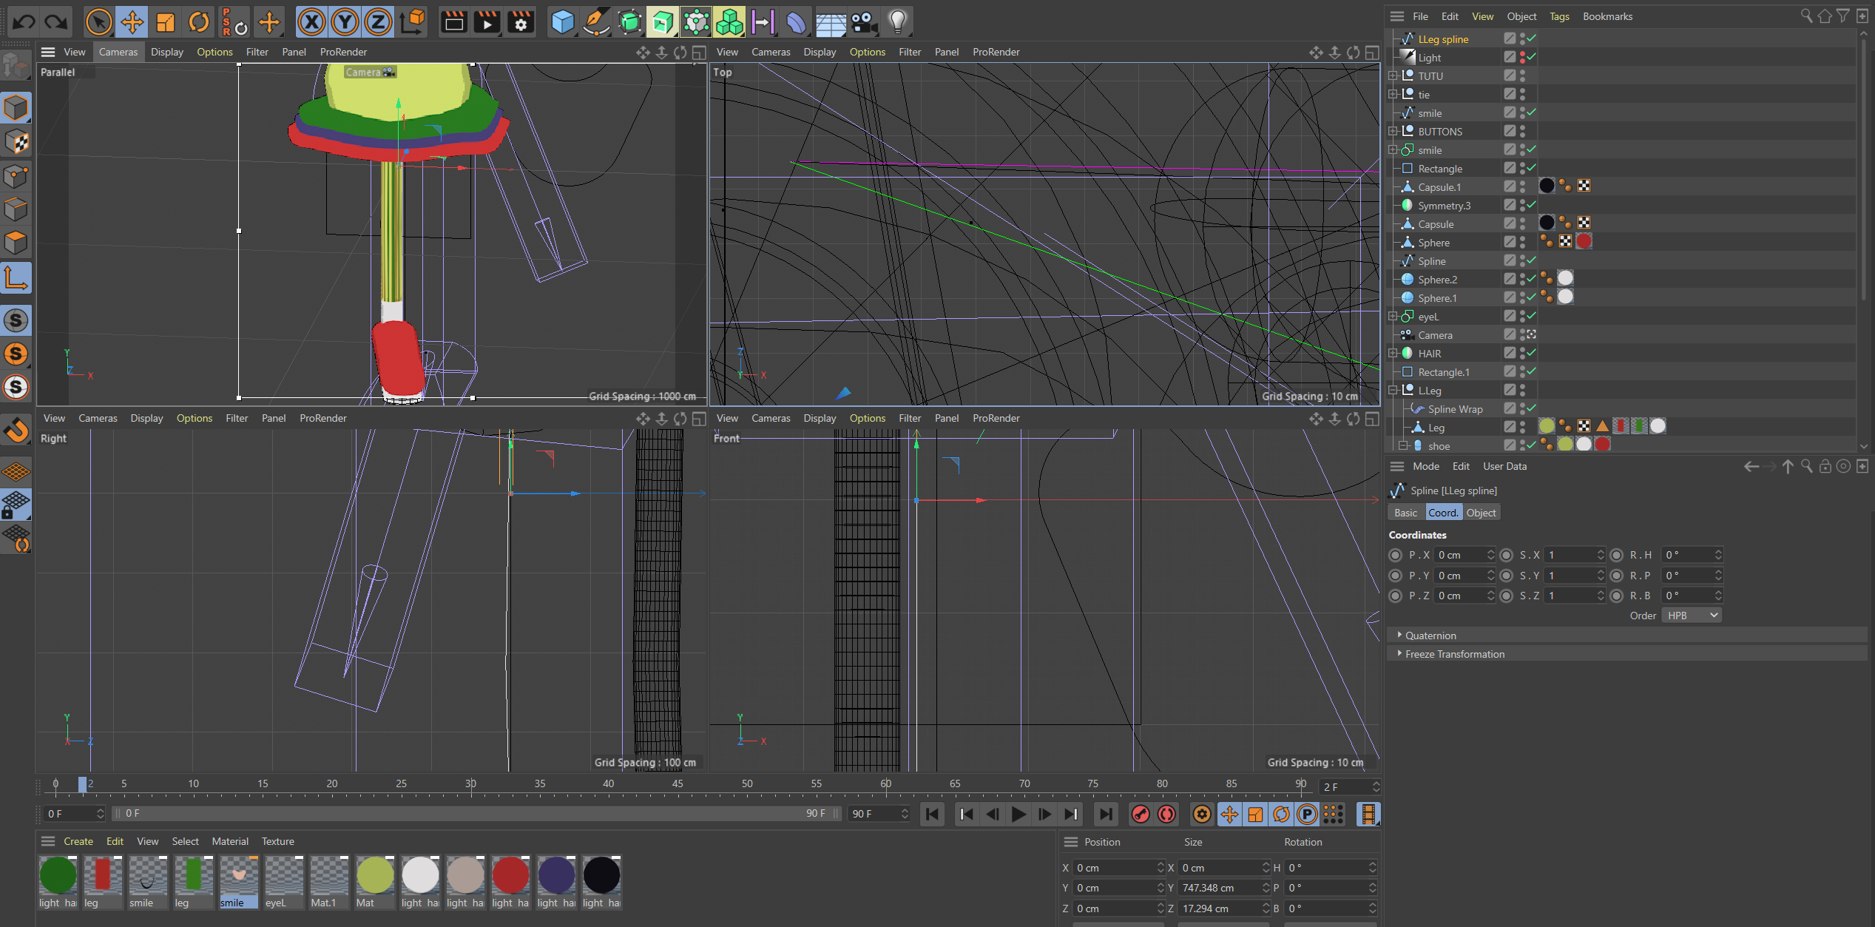This screenshot has height=927, width=1875.
Task: Add a Cube primitive object
Action: [562, 22]
